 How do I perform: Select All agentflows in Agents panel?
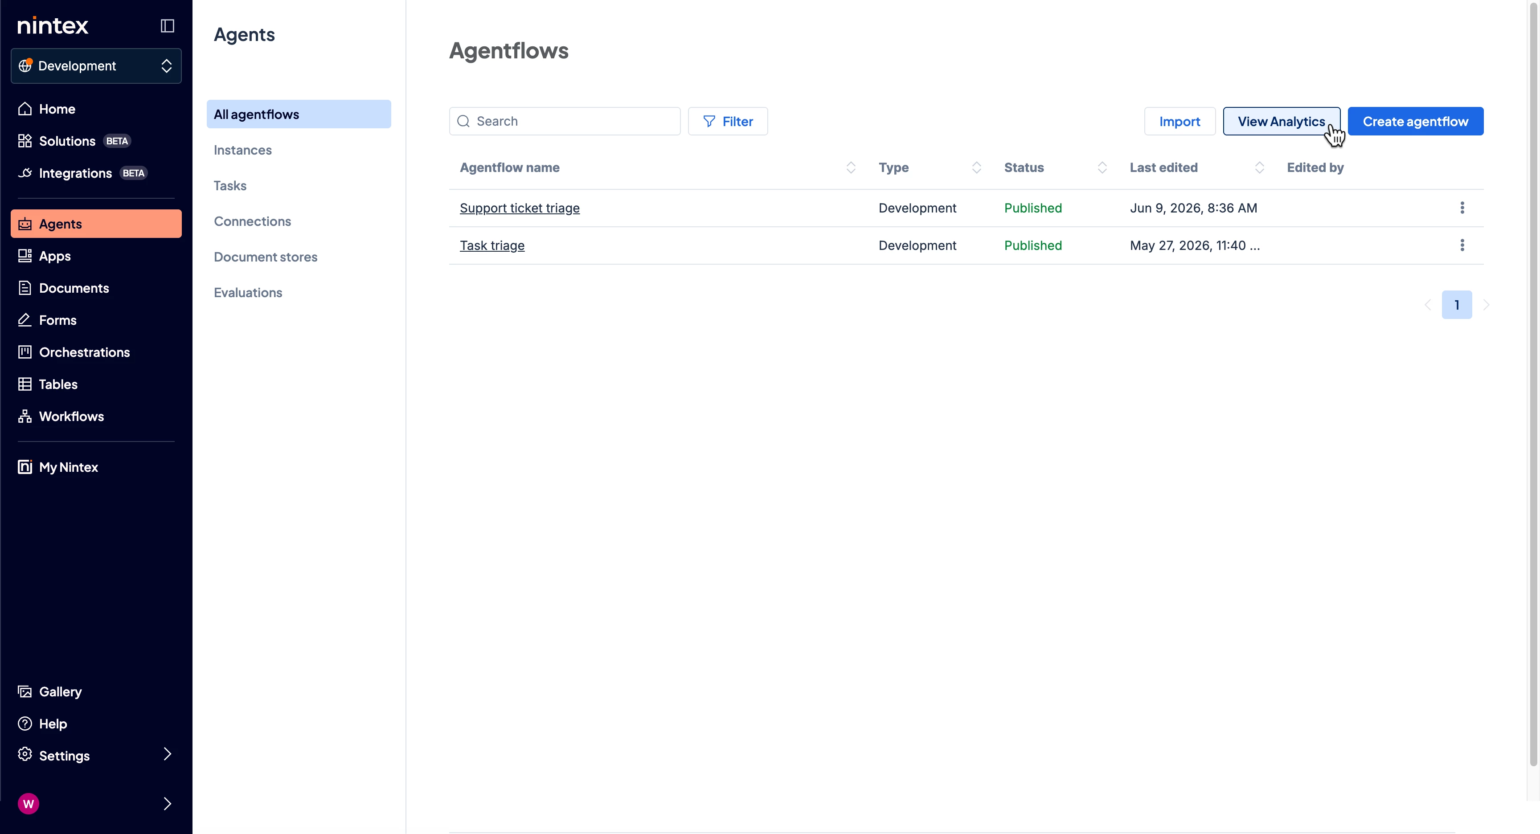click(299, 114)
